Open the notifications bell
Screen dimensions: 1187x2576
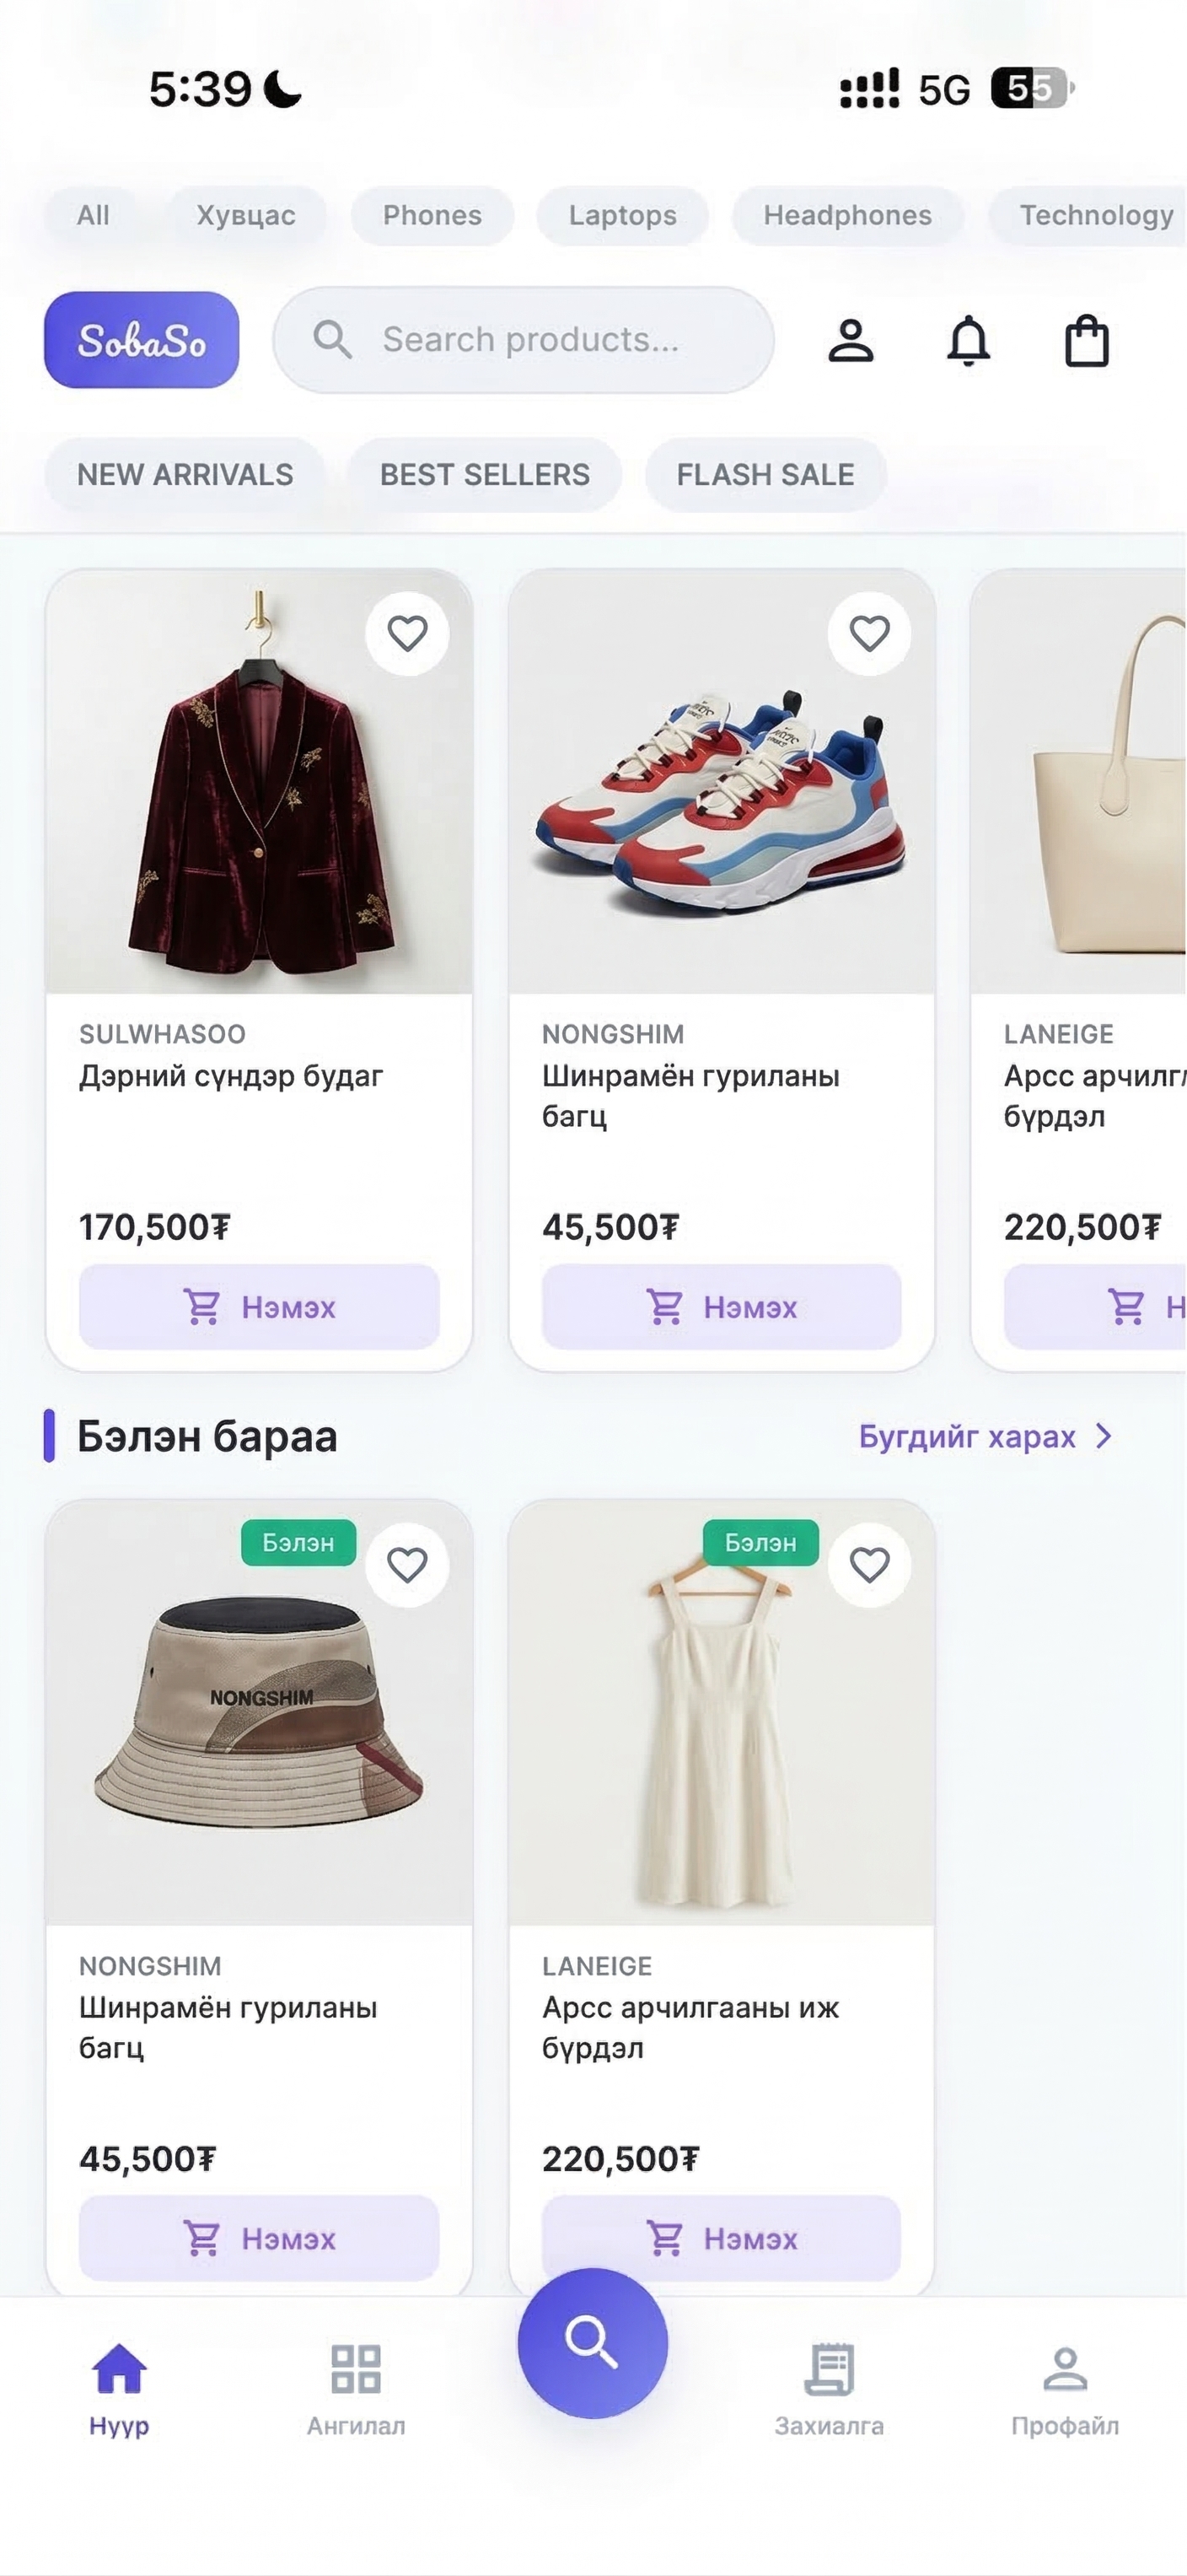pos(970,340)
